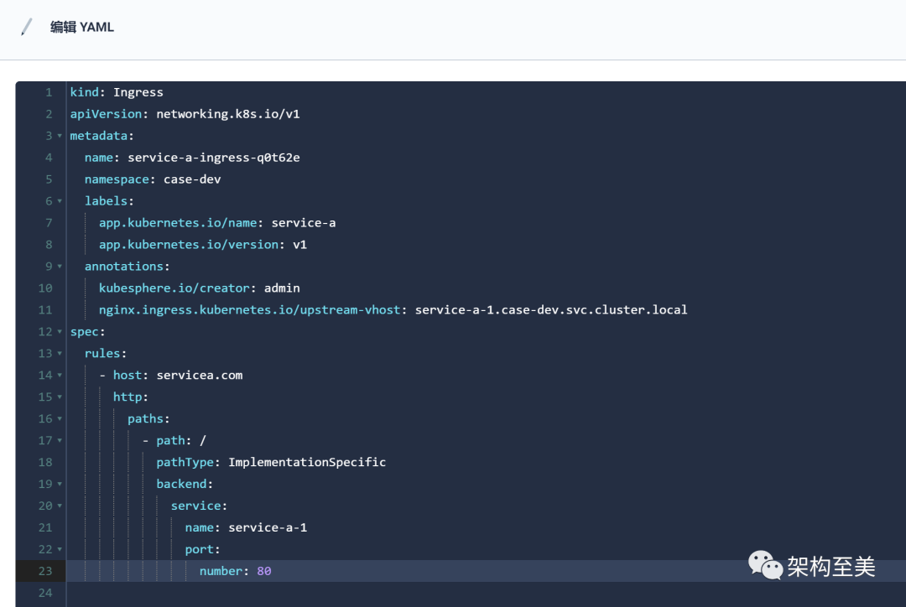Collapse the annotations fold arrow on line 9
Screen dimensions: 906x607
pos(60,267)
